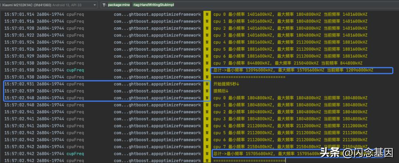This screenshot has width=399, height=163.
Task: Click the cpu 6 message with 当前频率 1881600kHZ
Action: click(290, 56)
